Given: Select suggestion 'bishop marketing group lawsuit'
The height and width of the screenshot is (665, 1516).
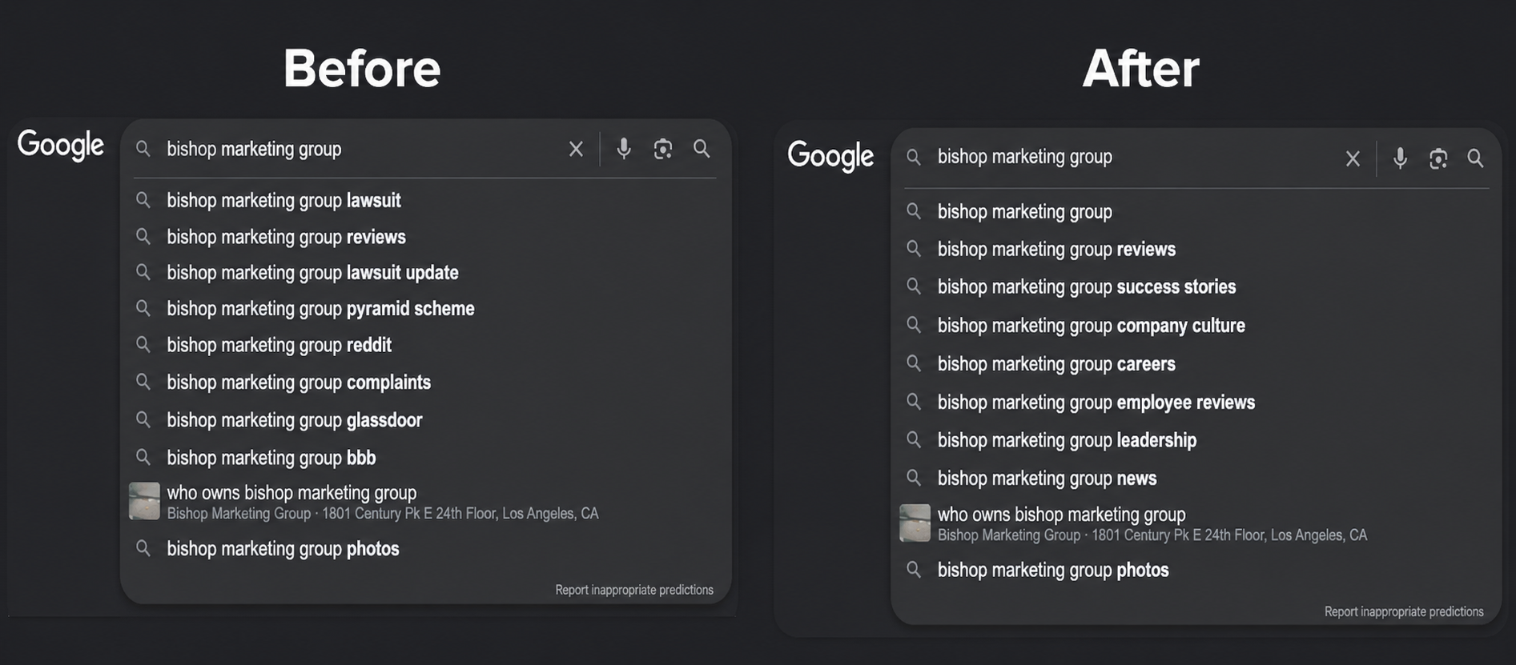Looking at the screenshot, I should 283,200.
